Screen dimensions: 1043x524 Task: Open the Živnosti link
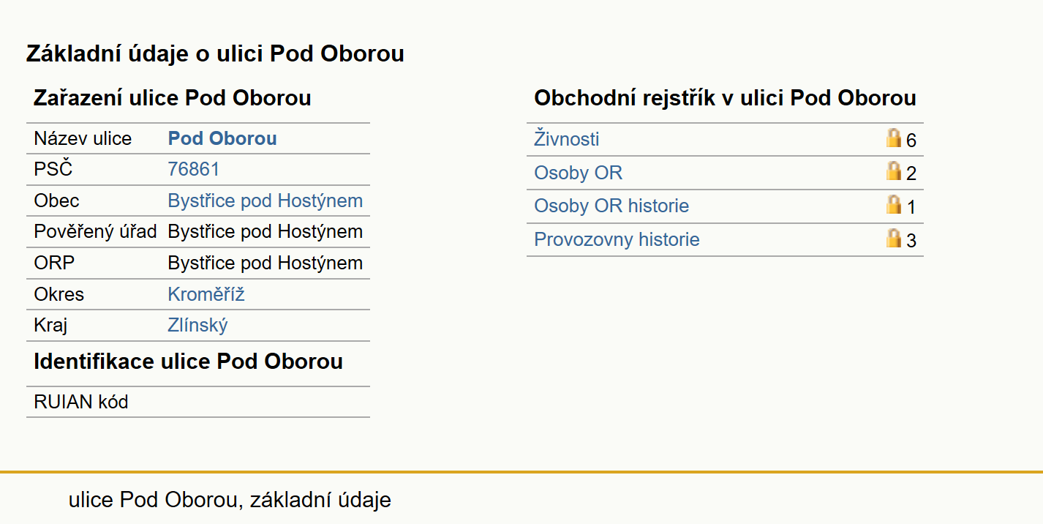567,139
